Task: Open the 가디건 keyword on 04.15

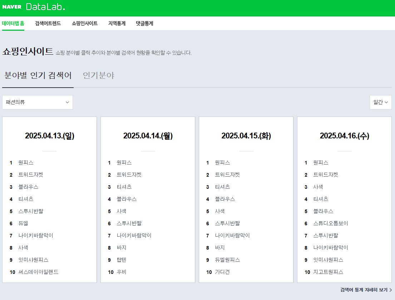Action: click(223, 272)
